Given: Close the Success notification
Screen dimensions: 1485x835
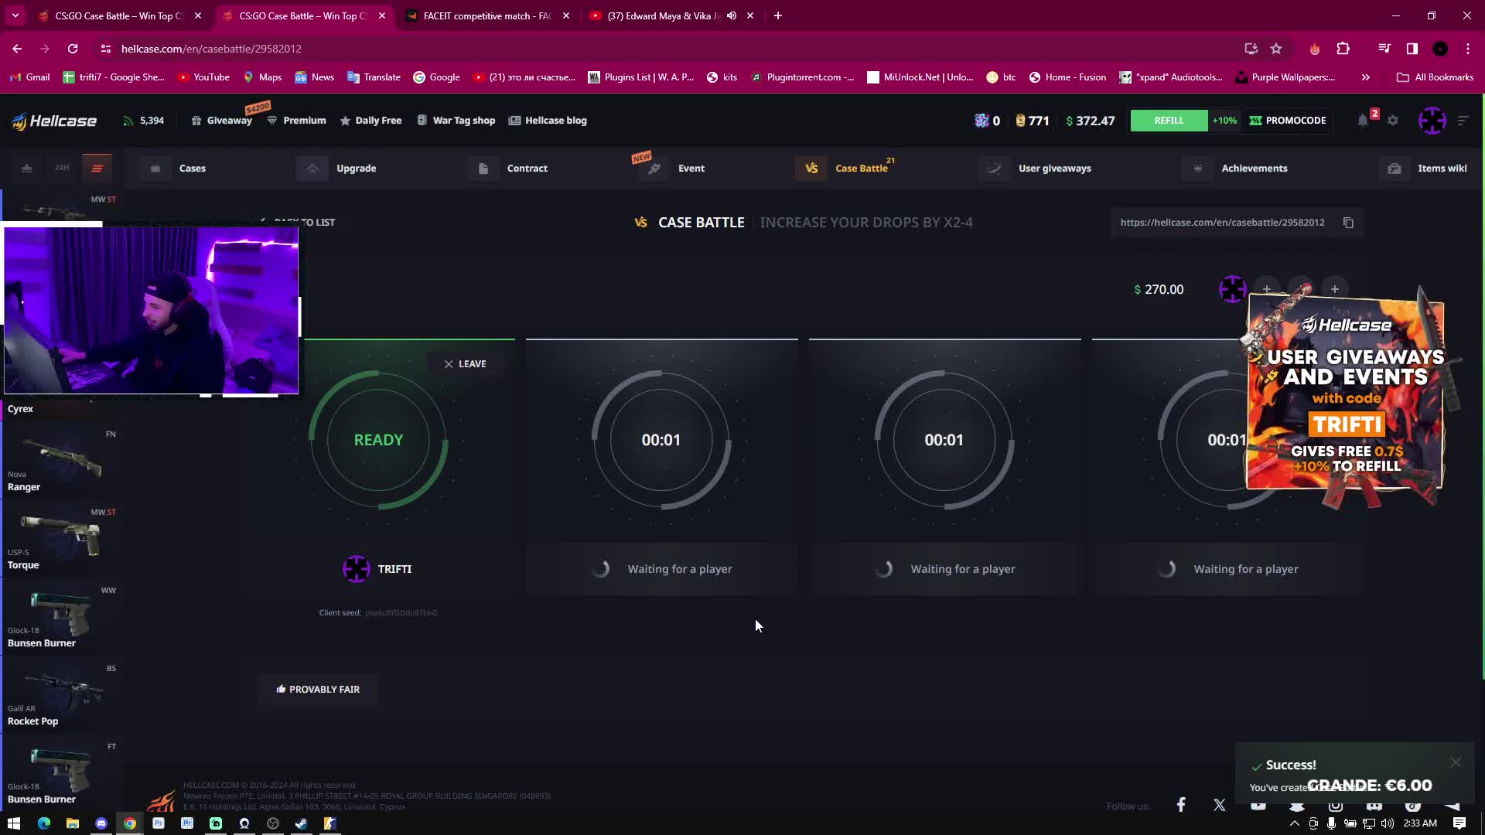Looking at the screenshot, I should coord(1456,762).
